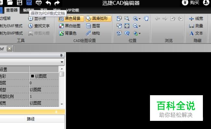Screen dimensions: 211x129
Task: Click the top icon in 位置 group
Action: pos(119,19)
